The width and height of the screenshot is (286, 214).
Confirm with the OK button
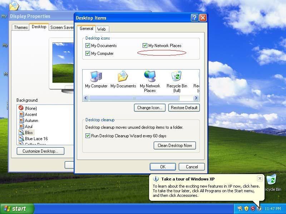[163, 167]
